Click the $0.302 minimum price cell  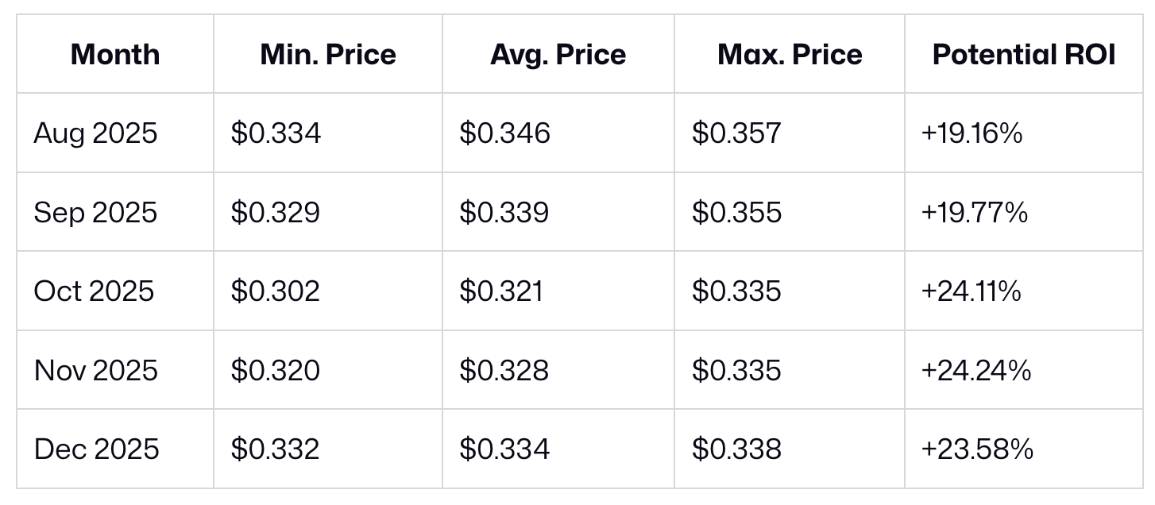pyautogui.click(x=275, y=291)
